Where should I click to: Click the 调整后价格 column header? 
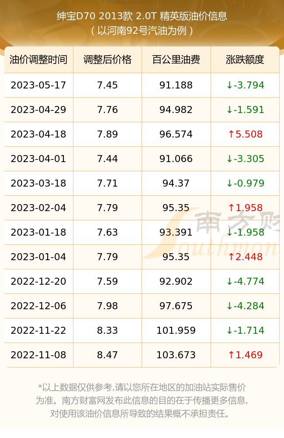pyautogui.click(x=107, y=60)
